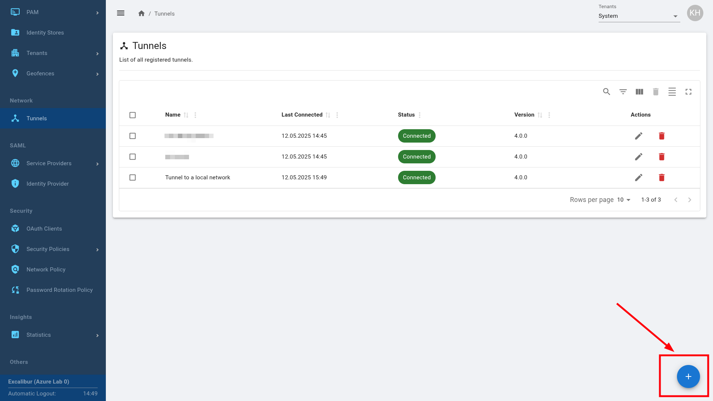Open the table search icon
This screenshot has width=713, height=401.
(x=606, y=92)
